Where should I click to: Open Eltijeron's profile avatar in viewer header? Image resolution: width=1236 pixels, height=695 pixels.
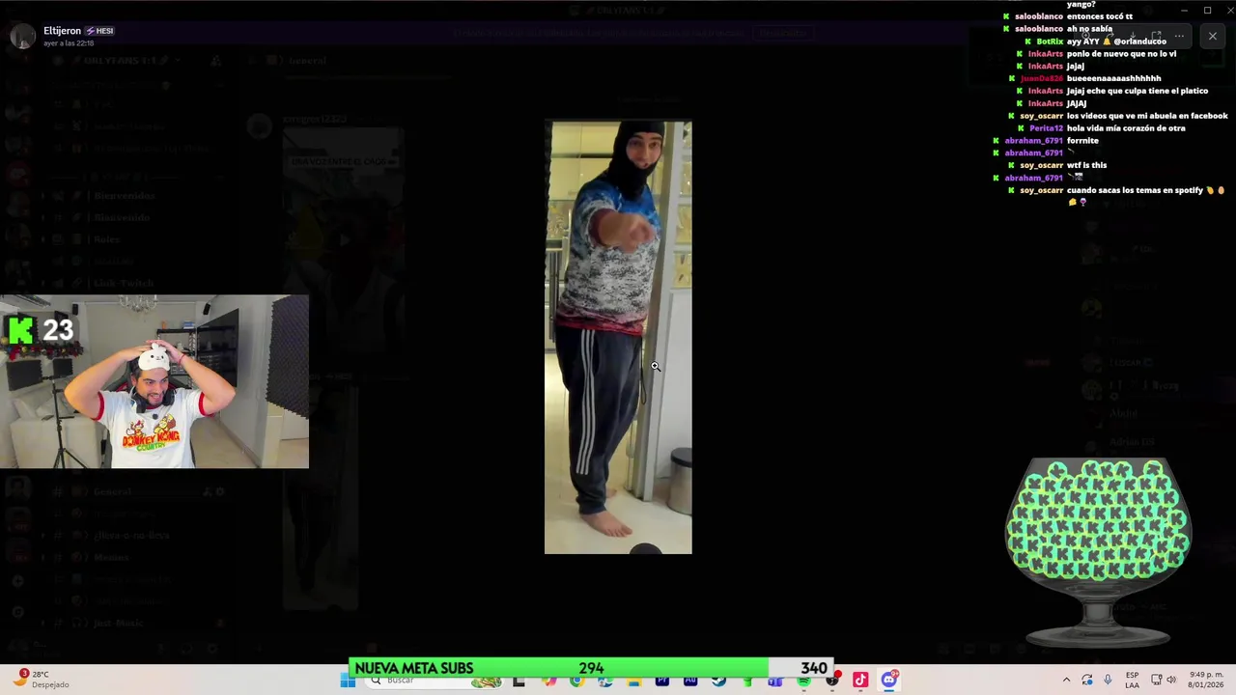(x=22, y=37)
